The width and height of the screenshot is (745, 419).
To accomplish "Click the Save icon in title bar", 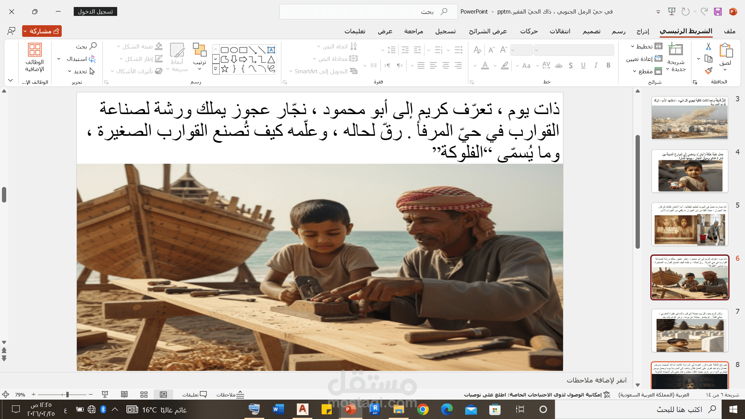I will click(x=717, y=12).
